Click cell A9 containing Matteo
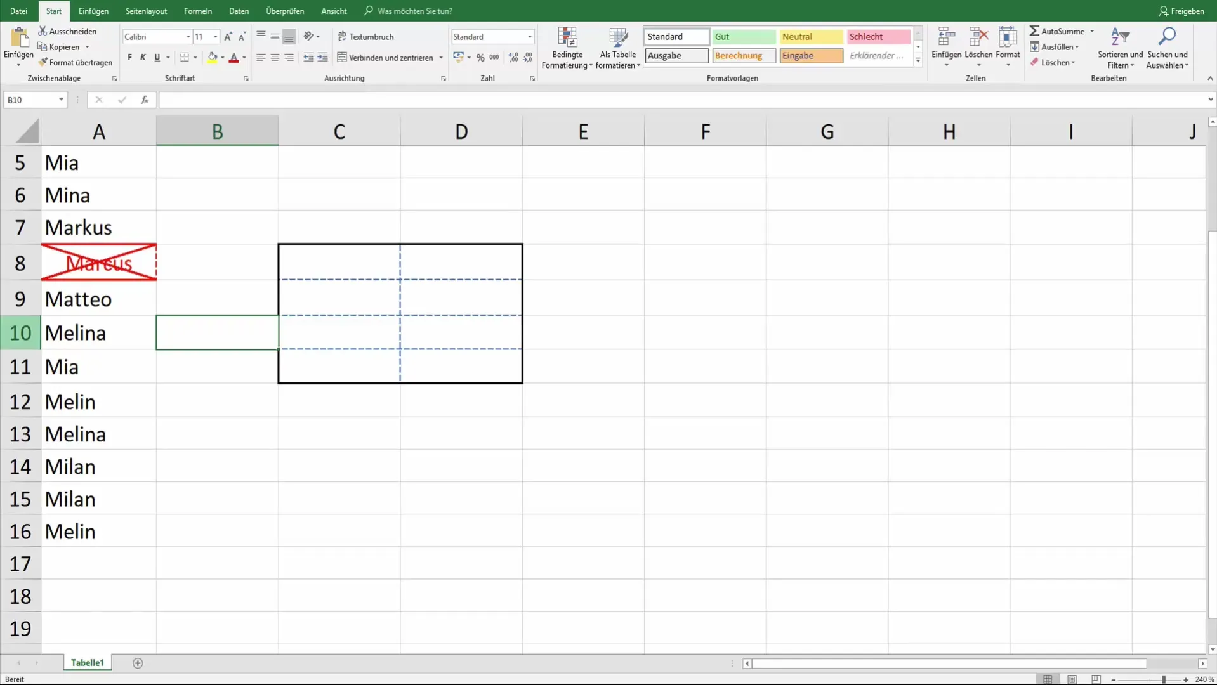This screenshot has height=685, width=1217. [99, 299]
